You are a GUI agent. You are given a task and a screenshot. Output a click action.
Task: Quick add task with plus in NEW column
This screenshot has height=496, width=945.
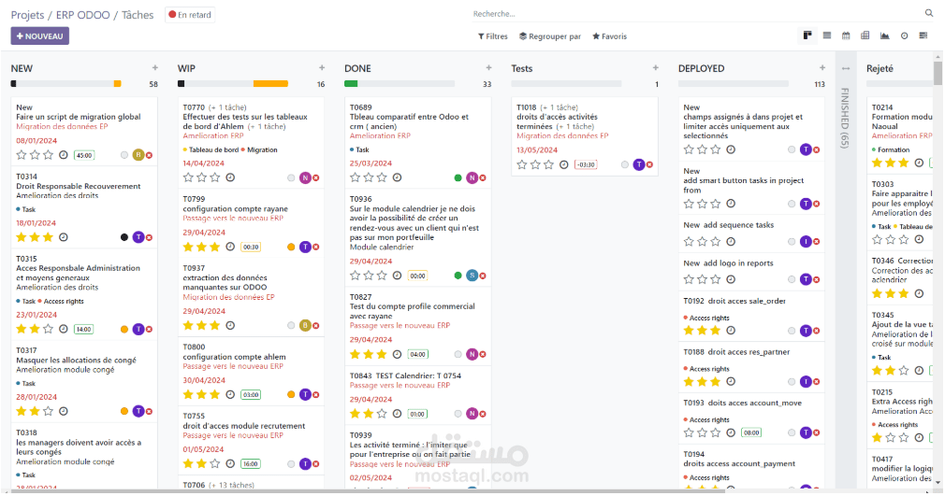155,68
